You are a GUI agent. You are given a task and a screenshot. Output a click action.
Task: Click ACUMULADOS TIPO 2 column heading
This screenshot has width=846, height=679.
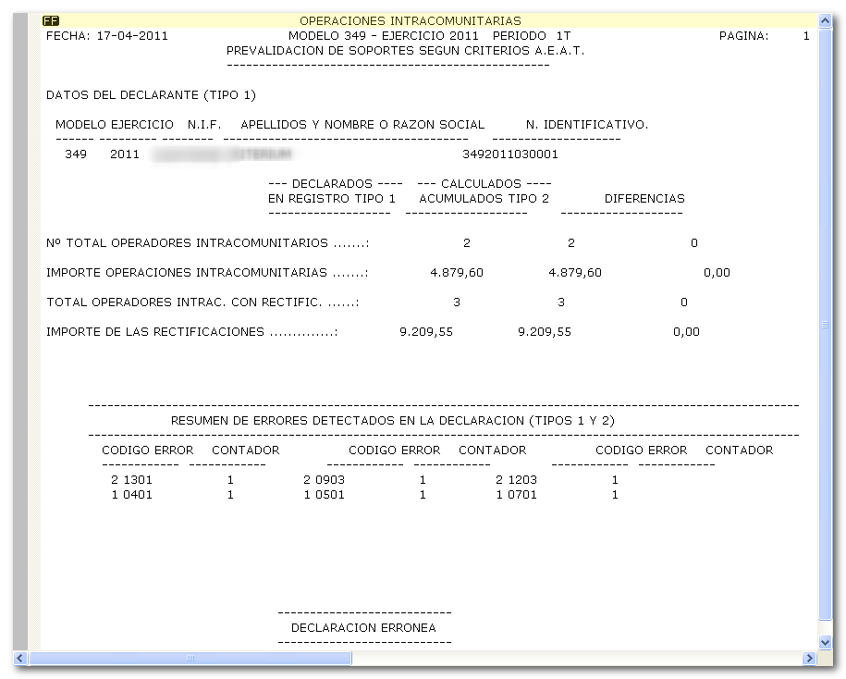(484, 199)
